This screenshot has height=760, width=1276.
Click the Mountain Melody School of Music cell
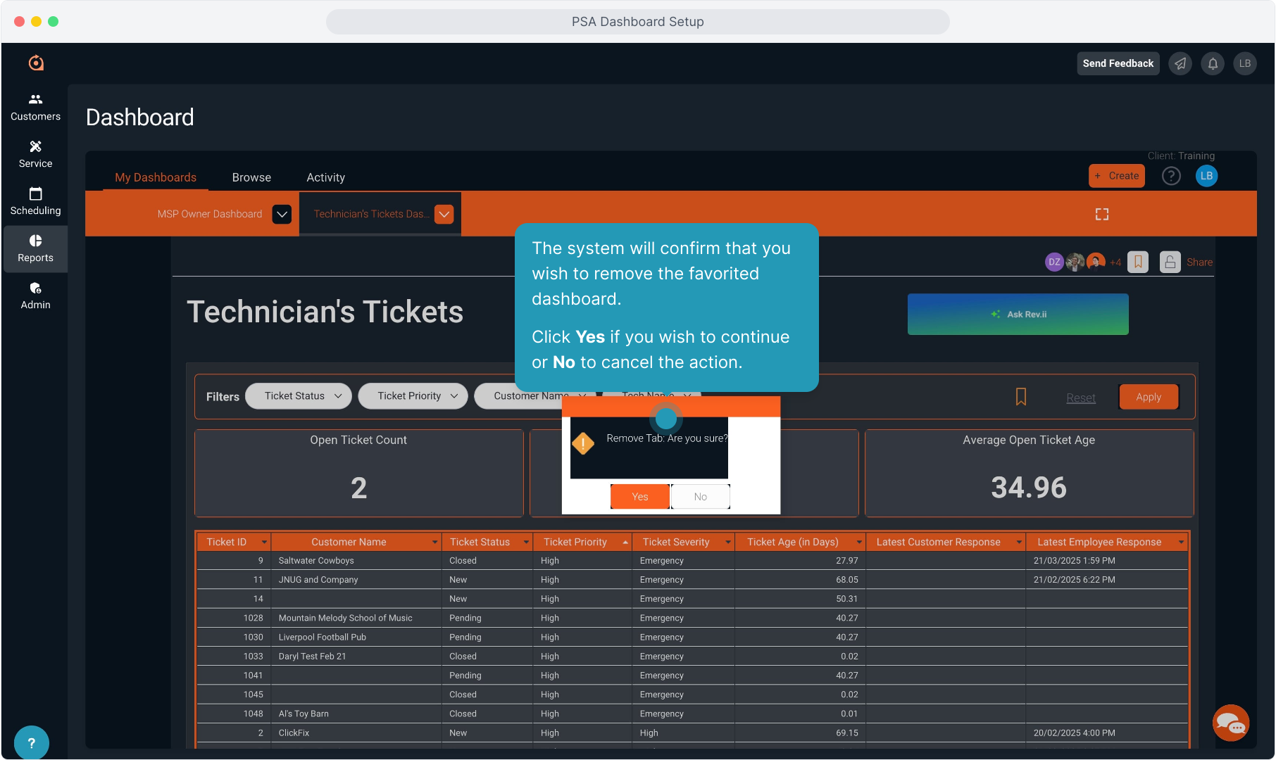(x=356, y=618)
